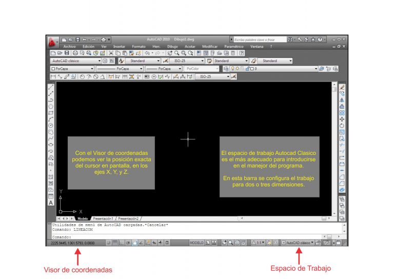Open the Dibujo menu

tap(172, 47)
